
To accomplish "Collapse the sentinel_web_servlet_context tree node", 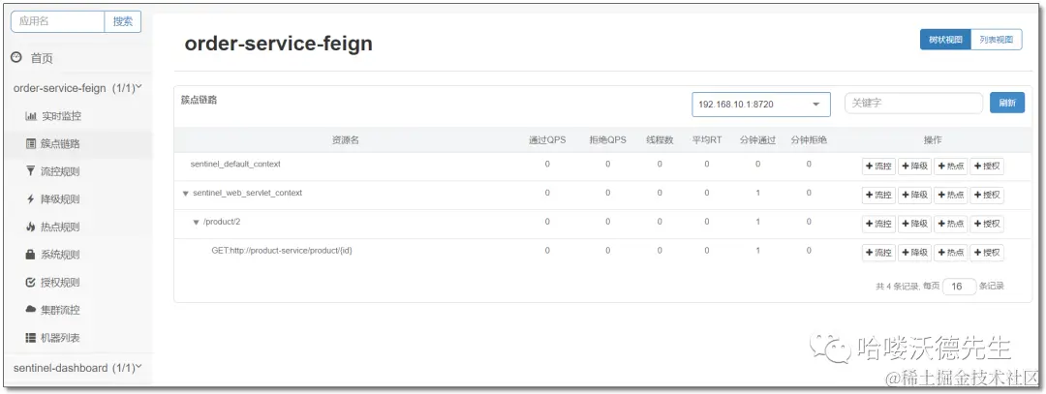I will point(185,194).
